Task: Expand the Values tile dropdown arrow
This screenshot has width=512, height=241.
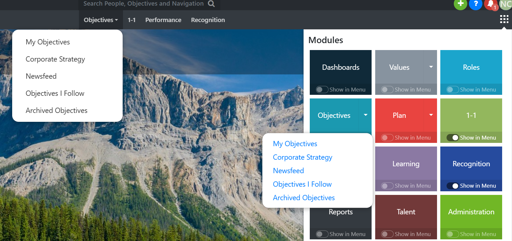Action: point(431,67)
